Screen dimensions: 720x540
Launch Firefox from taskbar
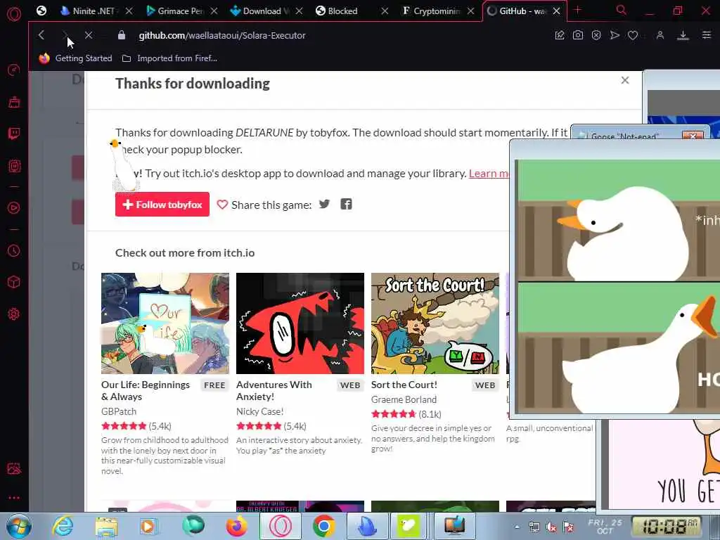(x=236, y=526)
